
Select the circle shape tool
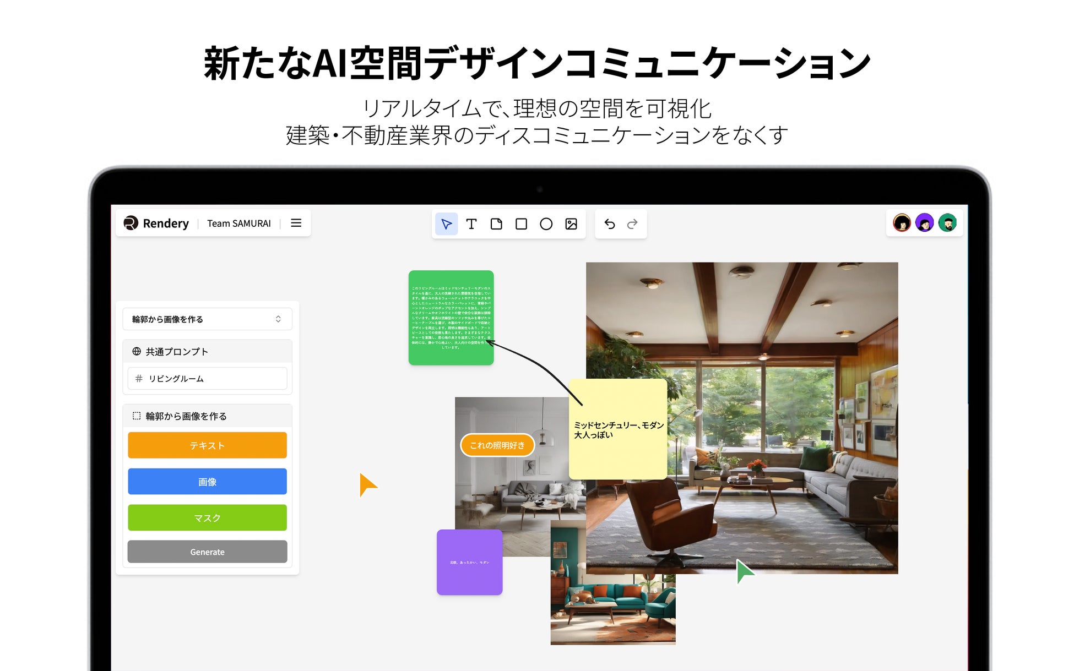(x=546, y=224)
